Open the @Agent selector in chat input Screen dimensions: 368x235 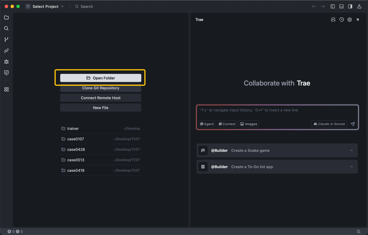coord(207,124)
